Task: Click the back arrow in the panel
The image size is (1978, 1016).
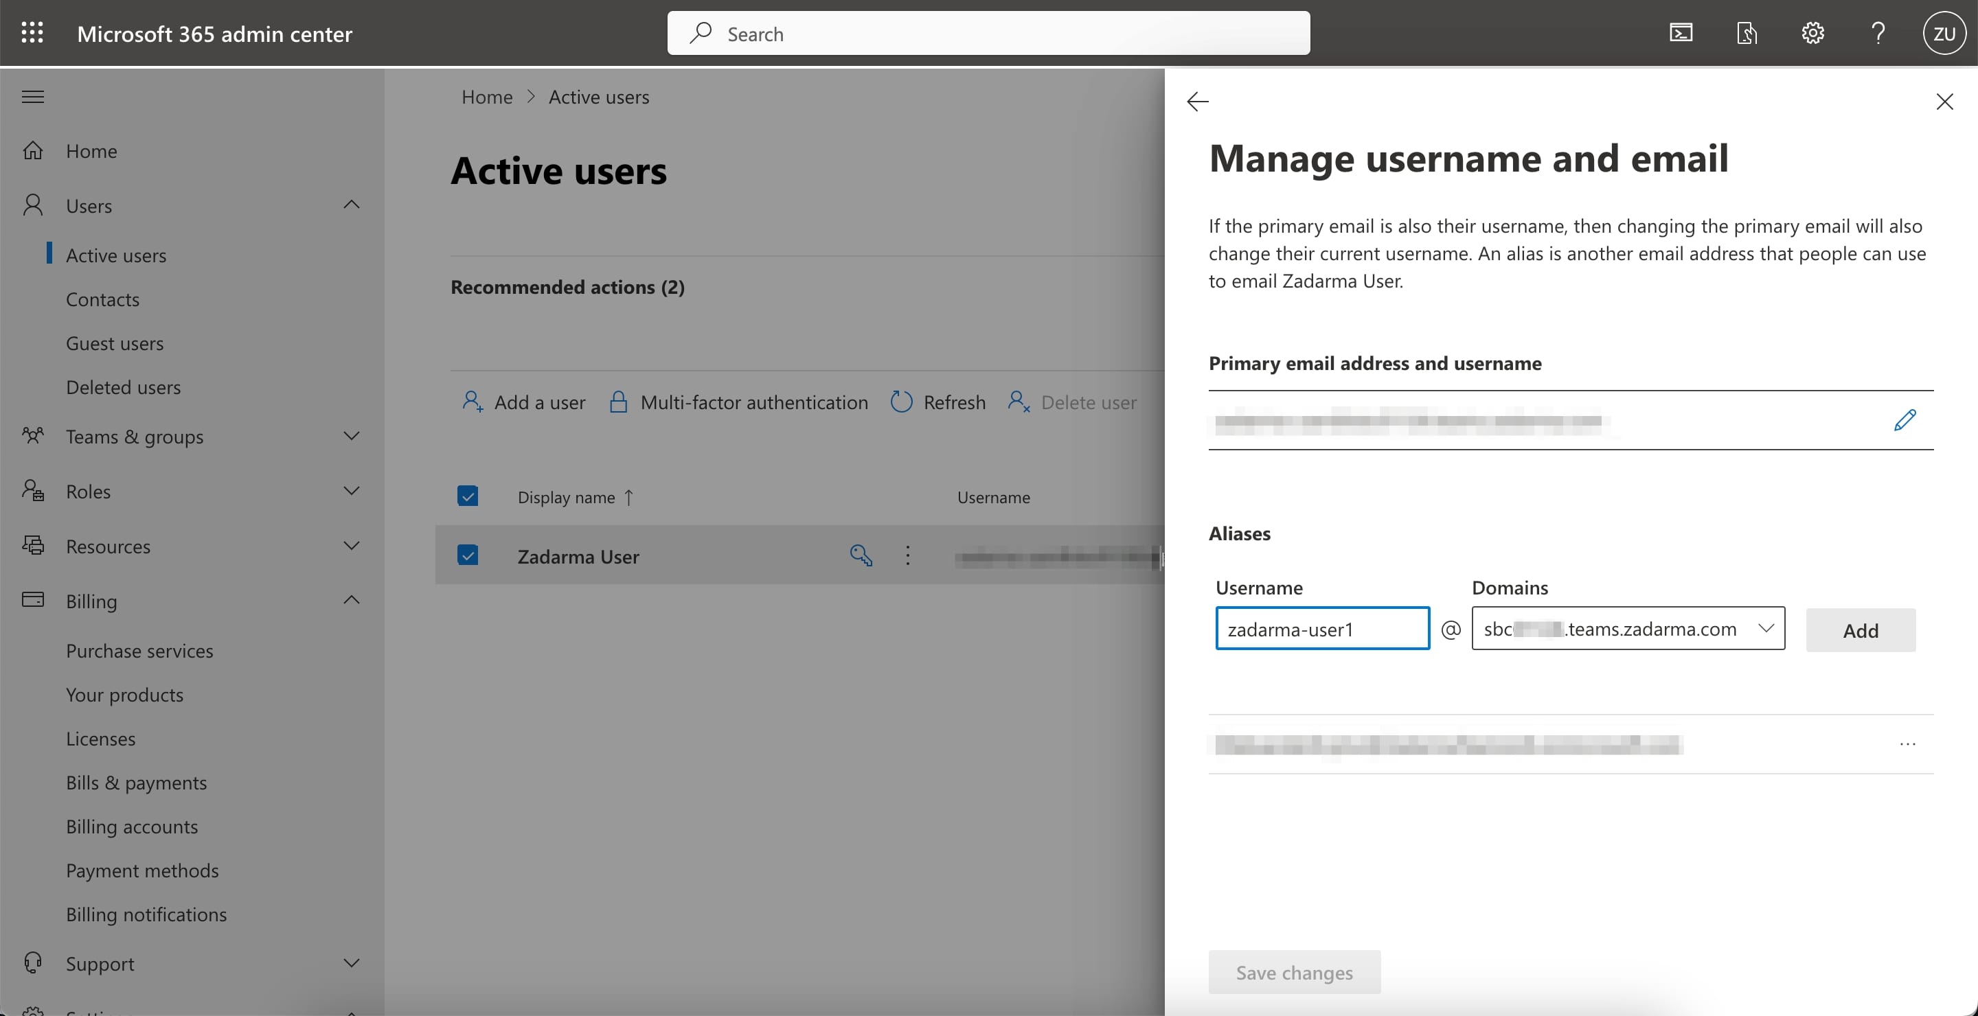Action: click(1197, 100)
